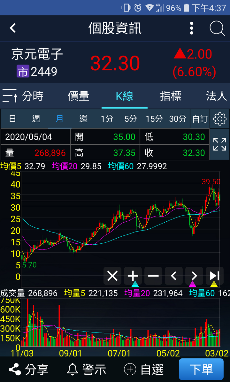The width and height of the screenshot is (230, 382).
Task: Select 5分 interval
Action: 130,118
